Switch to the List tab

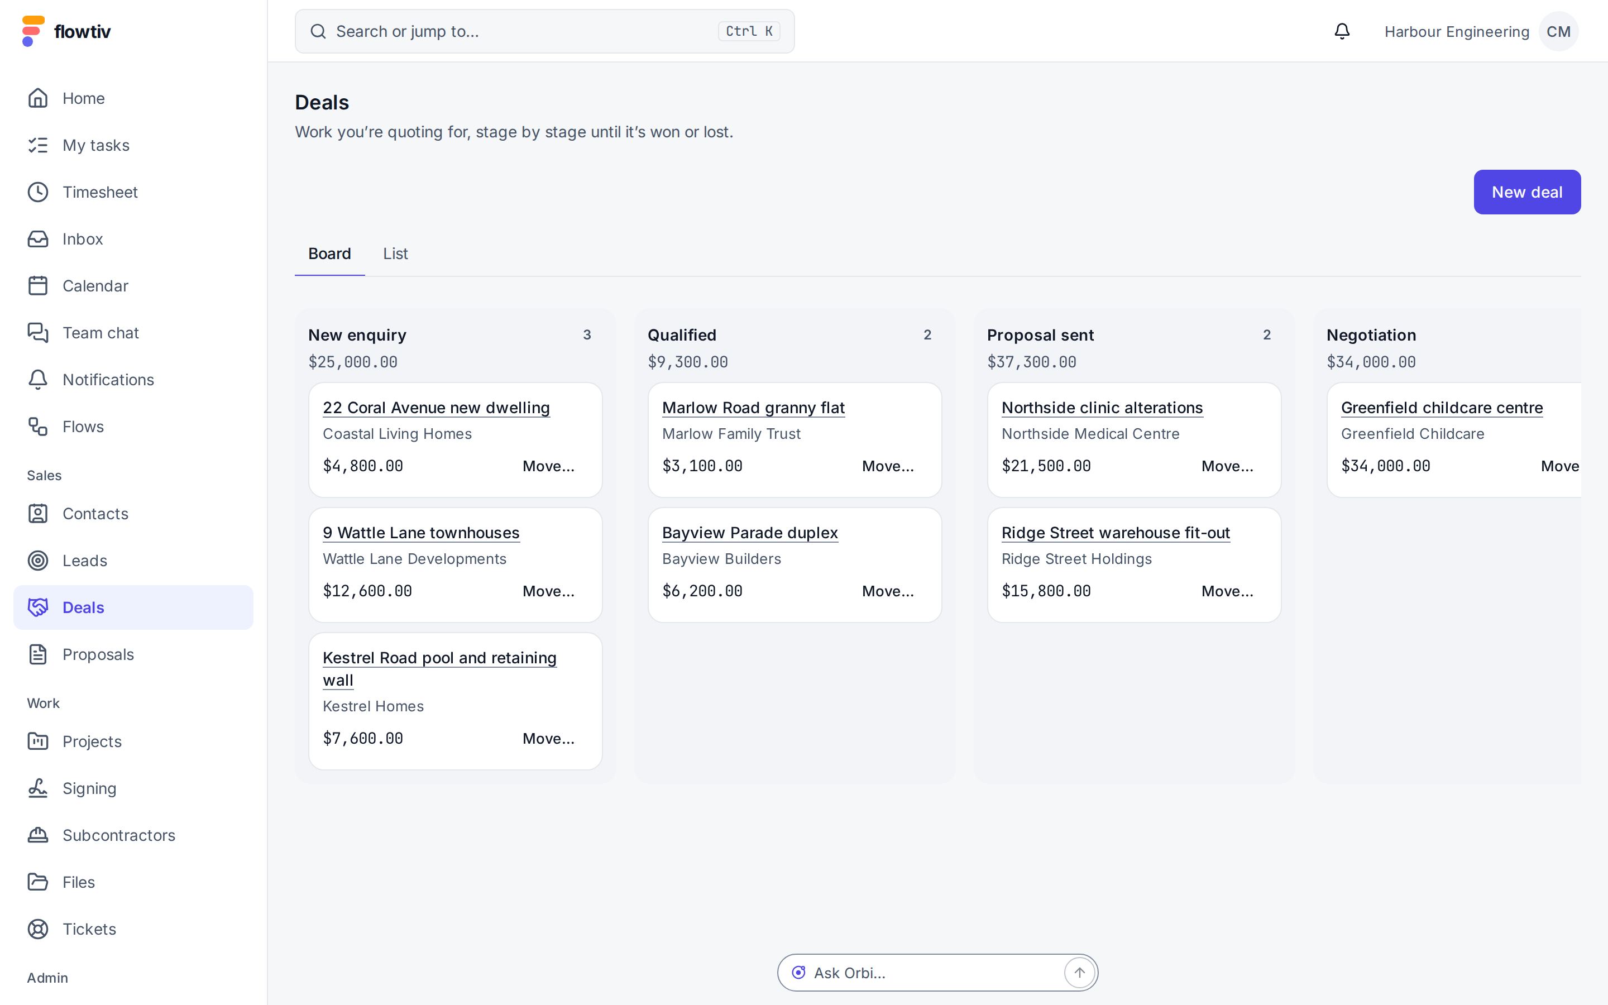[395, 254]
